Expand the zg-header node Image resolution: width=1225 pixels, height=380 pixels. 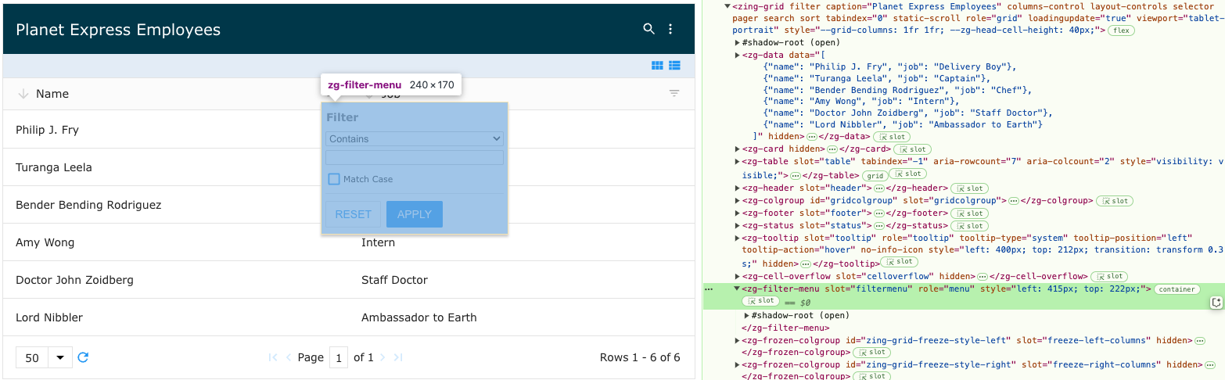coord(737,188)
